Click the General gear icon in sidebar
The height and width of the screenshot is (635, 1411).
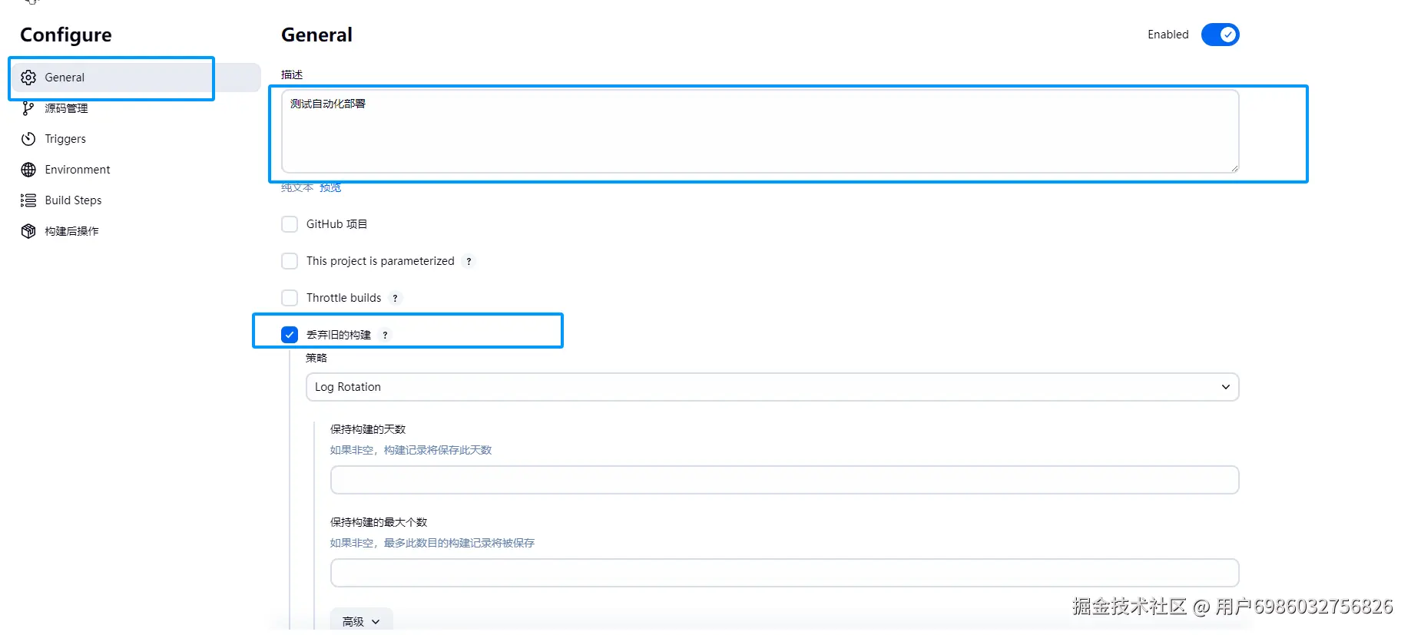click(28, 78)
